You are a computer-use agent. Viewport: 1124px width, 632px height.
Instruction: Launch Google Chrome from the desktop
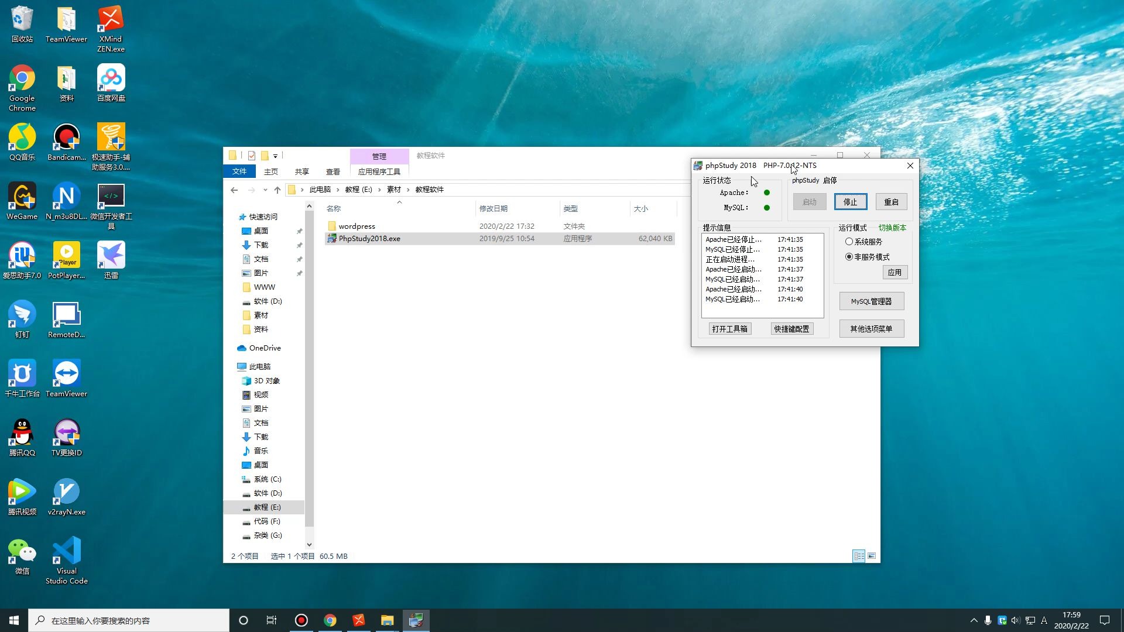tap(22, 88)
